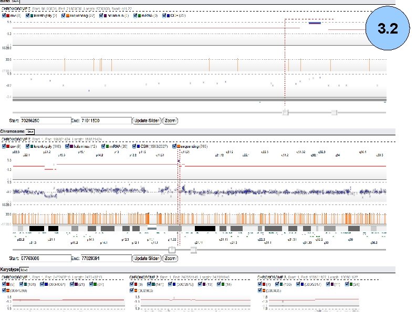Toggle keratin poly (2) checkbox in Band panel
This screenshot has height=312, width=417.
(27, 16)
